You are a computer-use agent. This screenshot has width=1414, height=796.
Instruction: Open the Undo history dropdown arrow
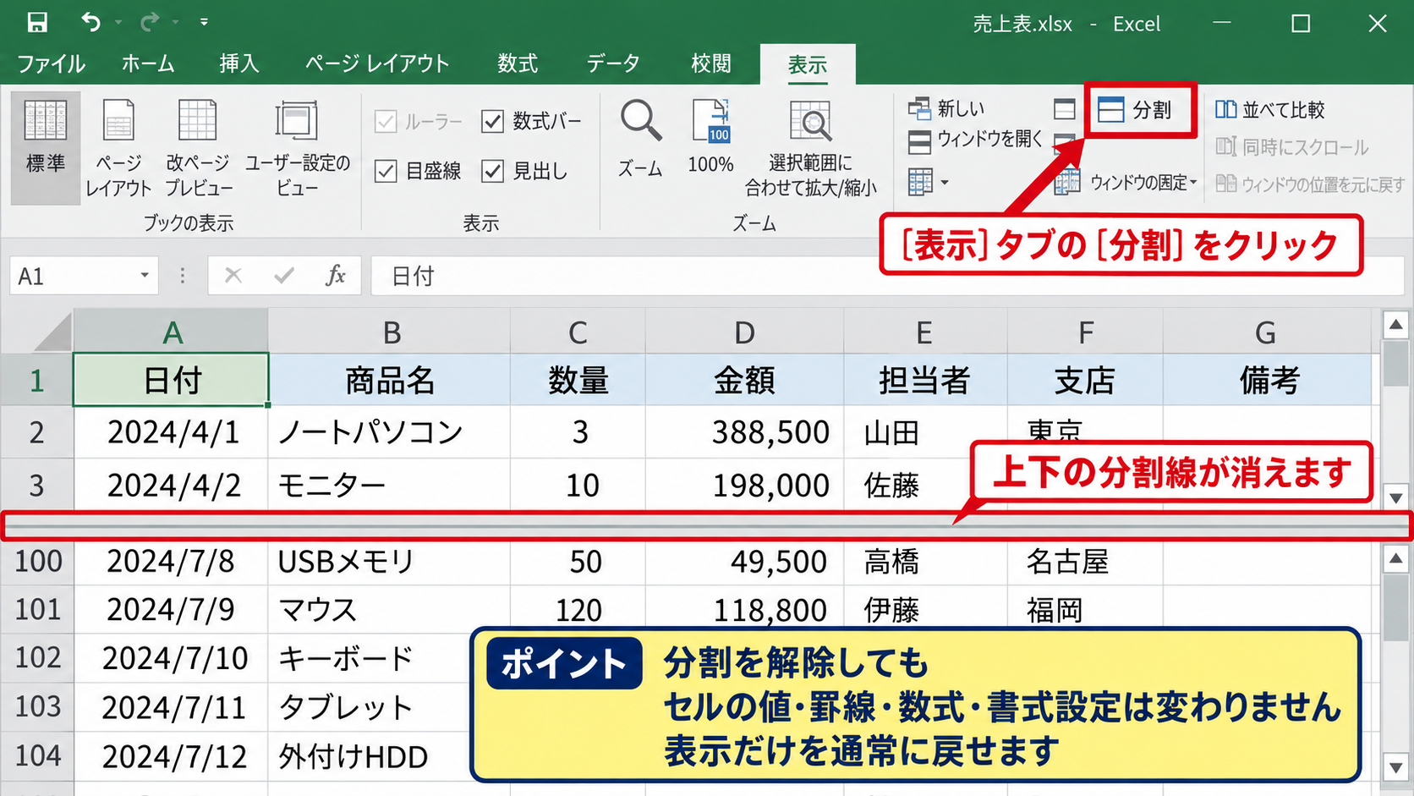point(118,23)
